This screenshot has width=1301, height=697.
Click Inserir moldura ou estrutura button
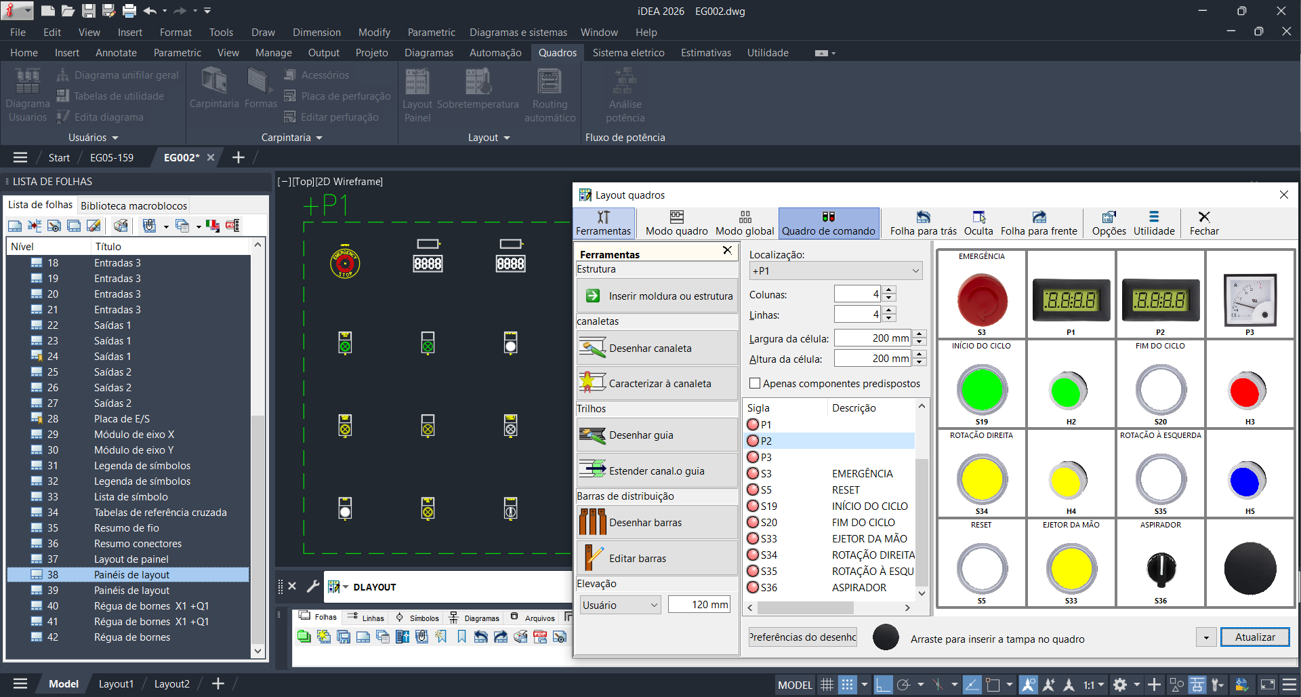click(x=657, y=296)
